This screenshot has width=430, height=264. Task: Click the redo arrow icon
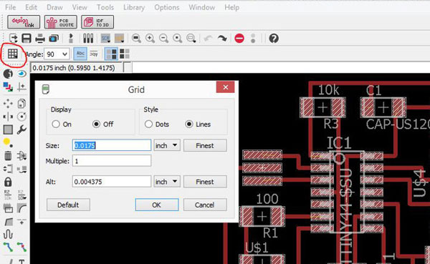point(222,39)
